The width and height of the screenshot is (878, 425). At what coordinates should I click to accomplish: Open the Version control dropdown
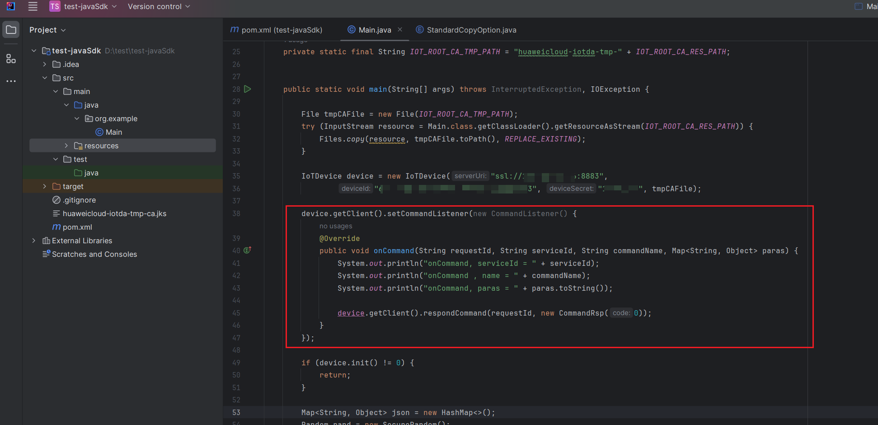159,6
